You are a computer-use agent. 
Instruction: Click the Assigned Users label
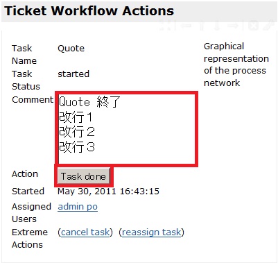pyautogui.click(x=31, y=213)
